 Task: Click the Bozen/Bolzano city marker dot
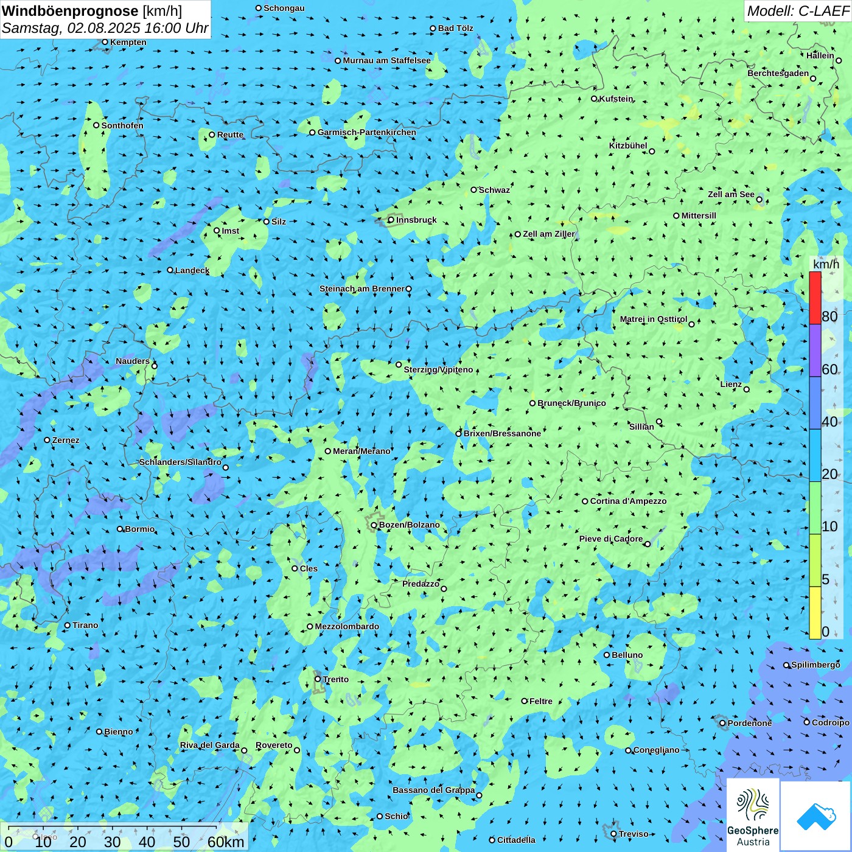[374, 525]
